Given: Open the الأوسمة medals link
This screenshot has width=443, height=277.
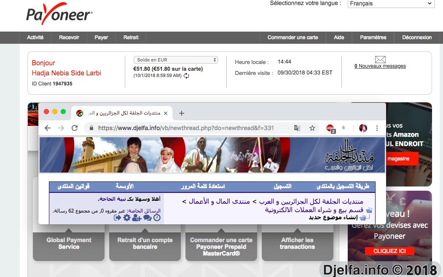Looking at the screenshot, I should coord(125,186).
